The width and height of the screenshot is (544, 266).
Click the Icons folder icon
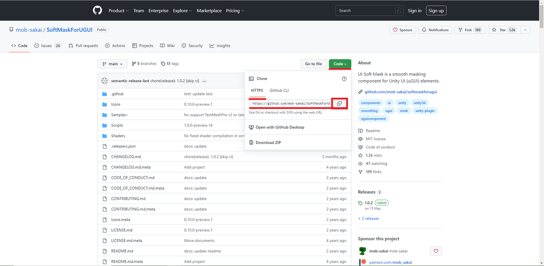click(104, 104)
